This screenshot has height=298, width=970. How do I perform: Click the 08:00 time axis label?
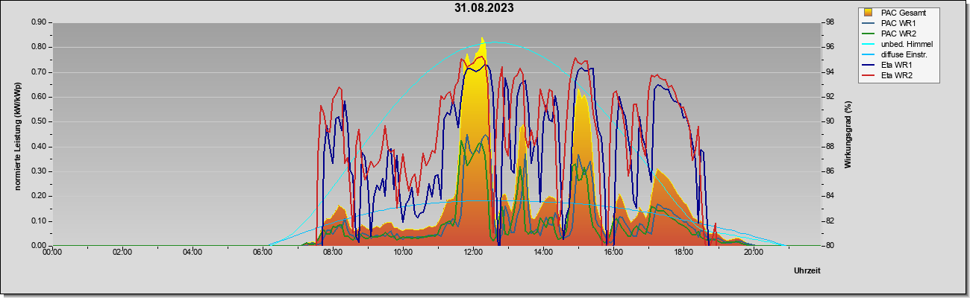coord(333,253)
